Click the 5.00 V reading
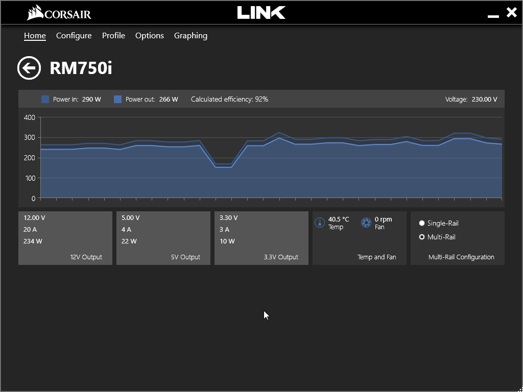Viewport: 523px width, 392px height. click(130, 217)
